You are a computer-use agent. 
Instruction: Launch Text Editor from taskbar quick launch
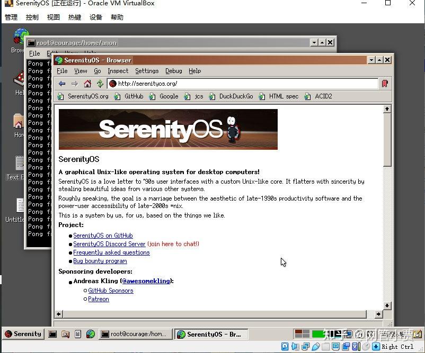78,334
